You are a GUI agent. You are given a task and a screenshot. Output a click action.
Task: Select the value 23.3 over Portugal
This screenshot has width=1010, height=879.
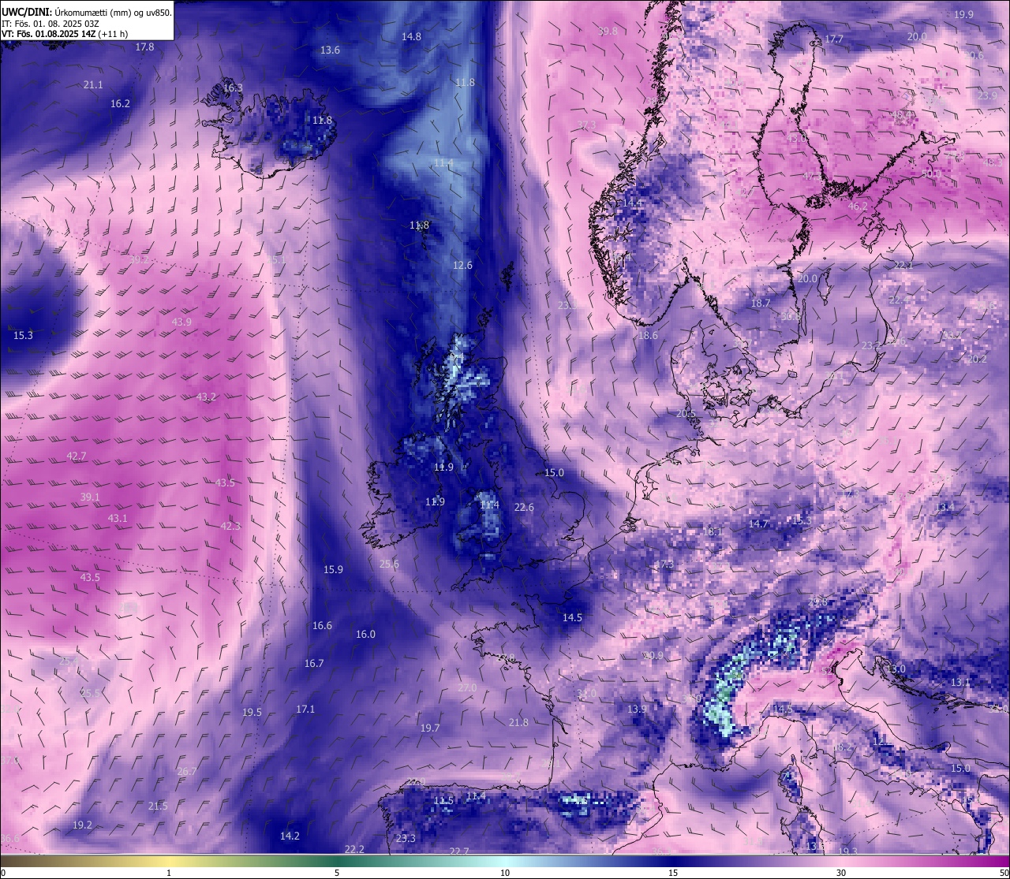(406, 839)
